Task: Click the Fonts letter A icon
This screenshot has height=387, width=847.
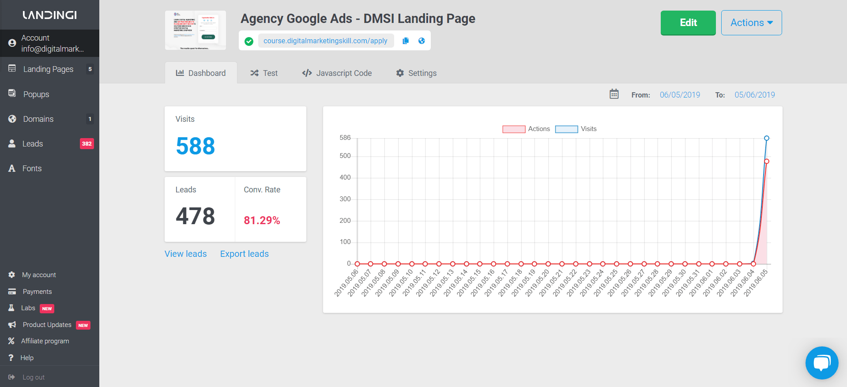Action: (x=12, y=168)
